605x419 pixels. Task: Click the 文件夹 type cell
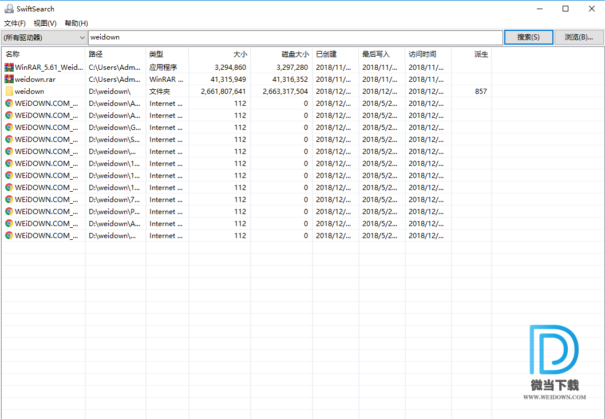click(x=160, y=92)
